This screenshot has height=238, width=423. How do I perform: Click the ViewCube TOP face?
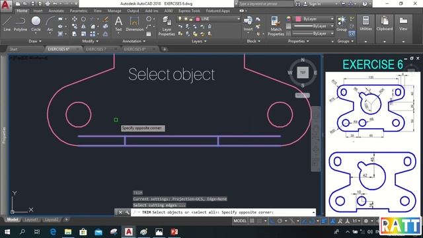[303, 73]
